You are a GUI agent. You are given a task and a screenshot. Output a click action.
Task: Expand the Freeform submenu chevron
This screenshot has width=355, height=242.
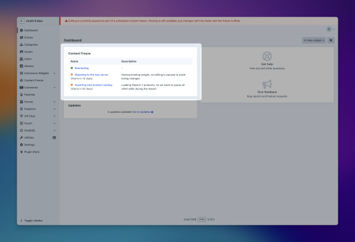point(54,109)
